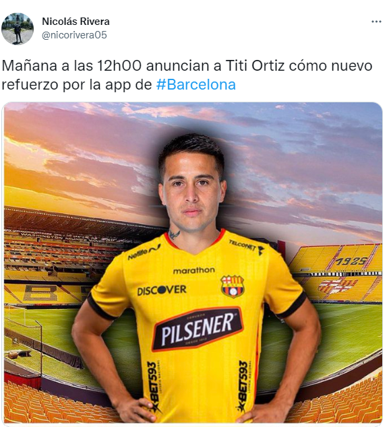Viewport: 391px width, 427px height.
Task: Click the Pilsener sponsor logo
Action: point(198,329)
